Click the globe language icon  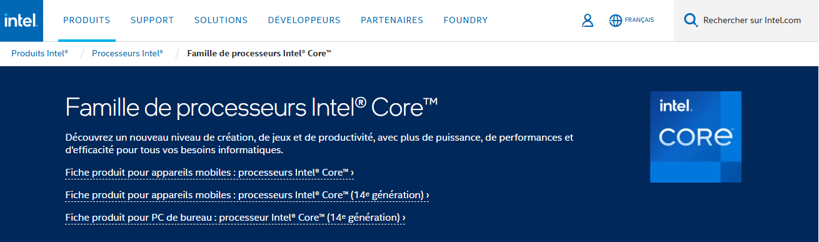[x=615, y=21]
